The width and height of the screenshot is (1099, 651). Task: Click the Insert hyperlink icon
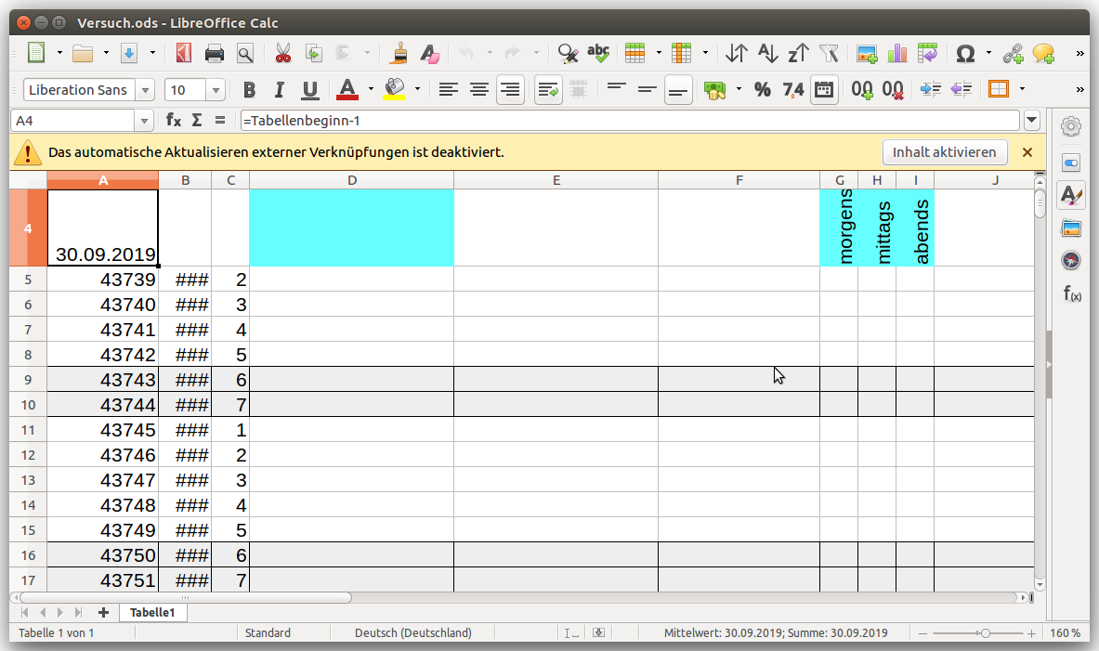1013,53
